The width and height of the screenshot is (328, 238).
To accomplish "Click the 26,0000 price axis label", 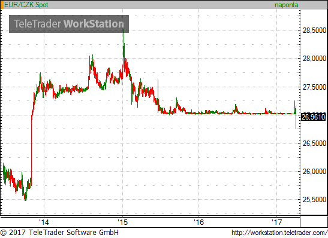I will pyautogui.click(x=314, y=172).
